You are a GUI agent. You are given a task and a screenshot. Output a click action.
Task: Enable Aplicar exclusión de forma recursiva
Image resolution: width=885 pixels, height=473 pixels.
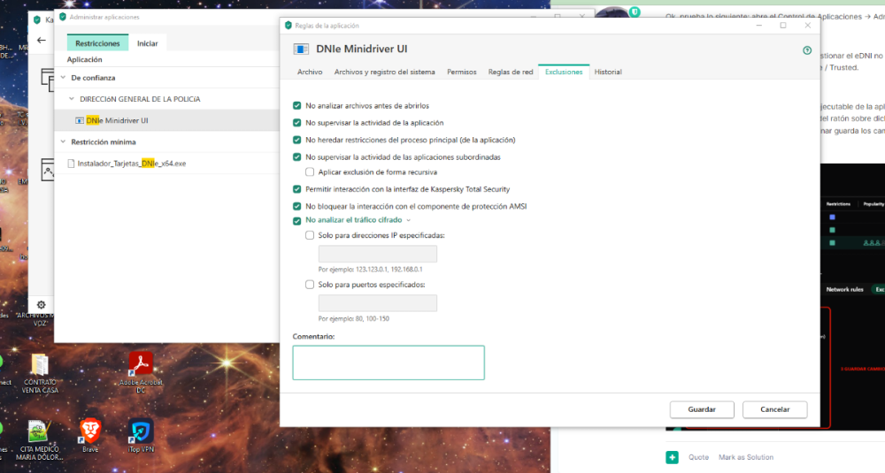click(310, 172)
